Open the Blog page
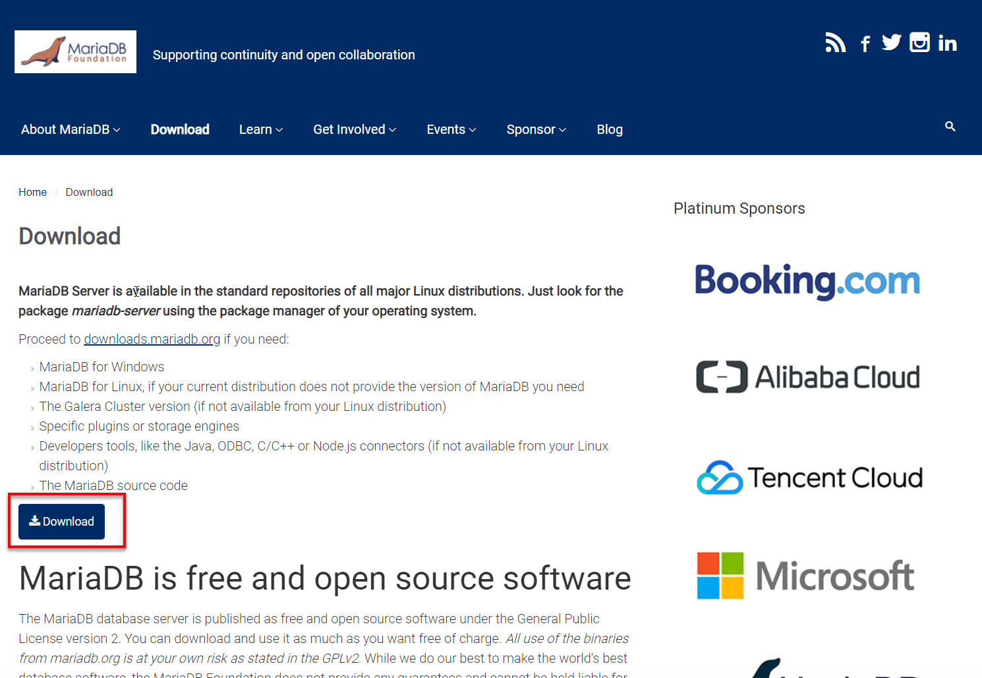982x678 pixels. pos(610,129)
